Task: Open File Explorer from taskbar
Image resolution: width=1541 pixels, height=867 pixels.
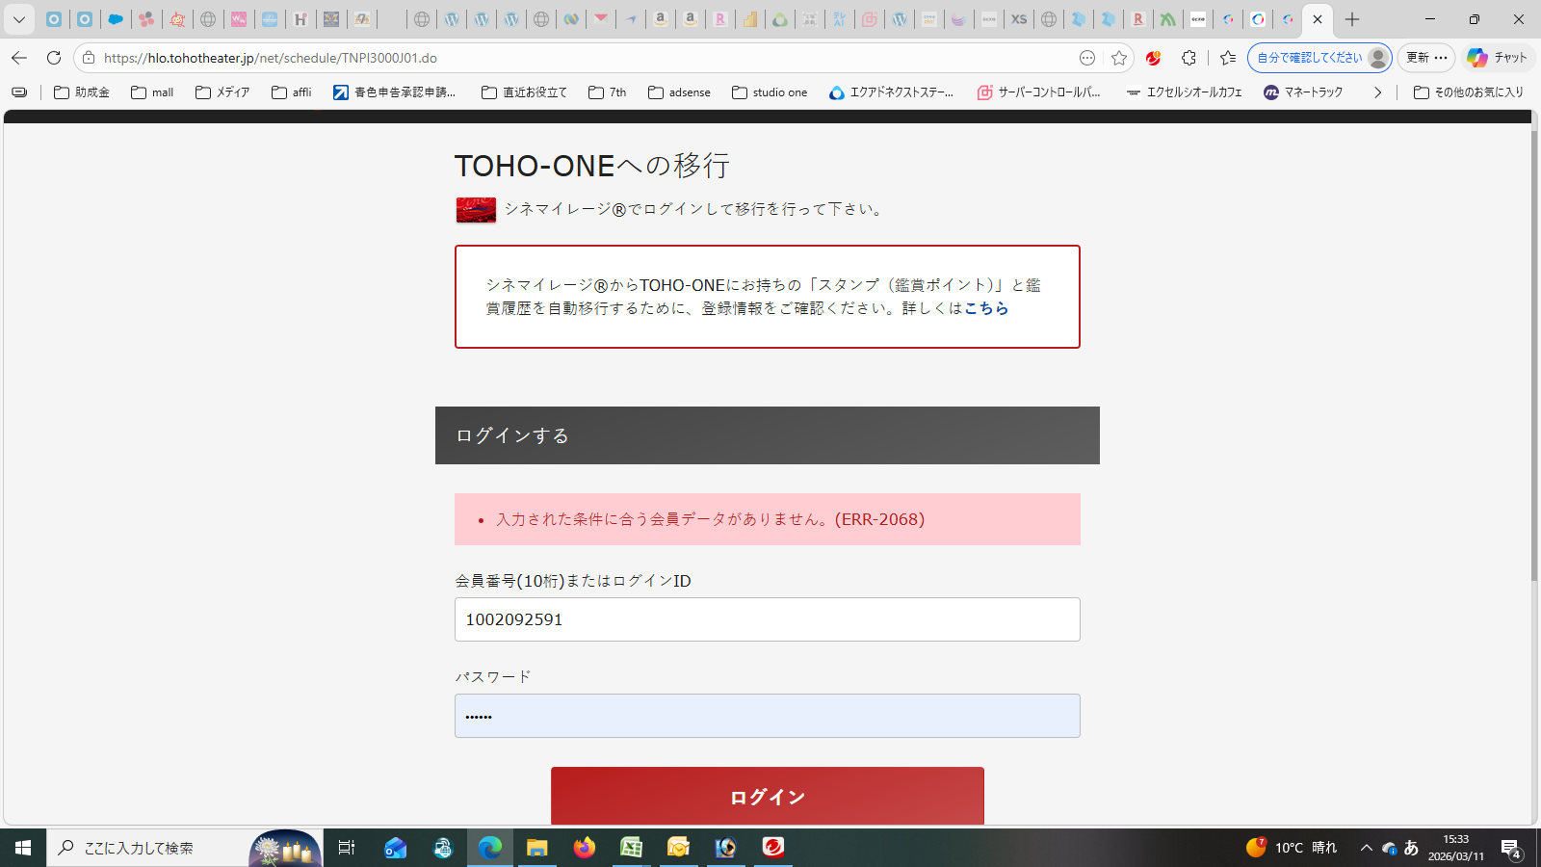Action: click(x=536, y=848)
